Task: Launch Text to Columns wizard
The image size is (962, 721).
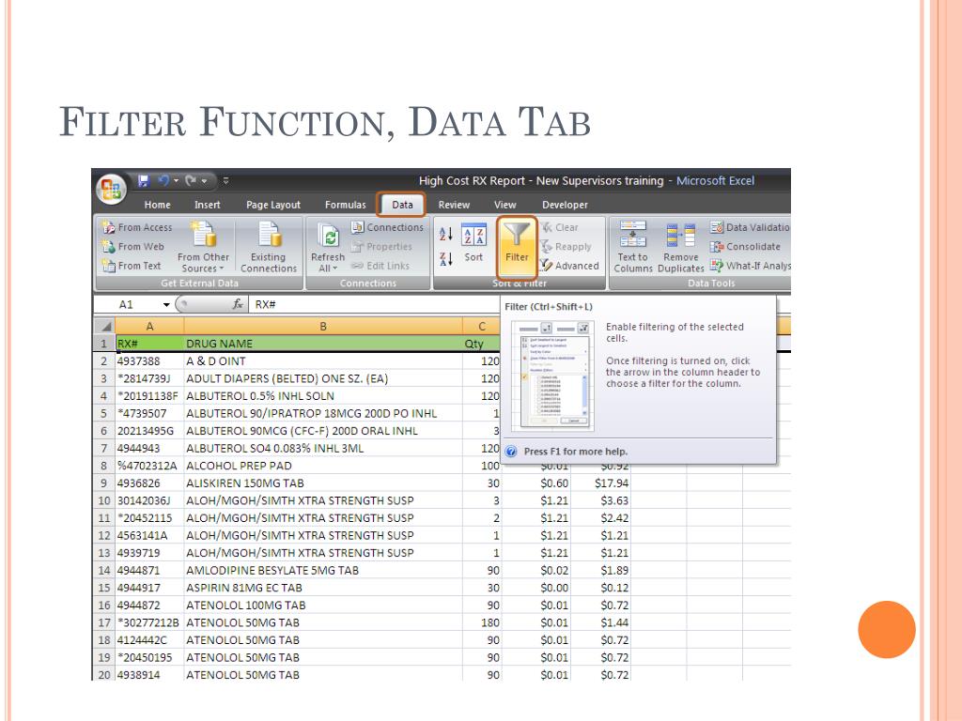Action: click(x=632, y=247)
